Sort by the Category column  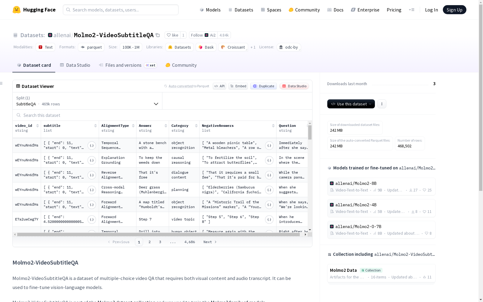pyautogui.click(x=196, y=126)
